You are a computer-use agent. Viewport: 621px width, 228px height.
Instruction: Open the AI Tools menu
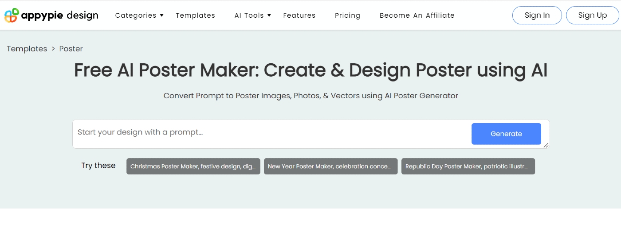[x=249, y=15]
